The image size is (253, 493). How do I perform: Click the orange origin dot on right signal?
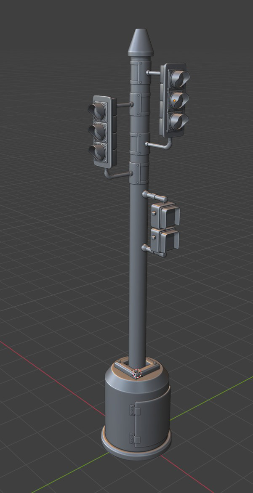[175, 101]
